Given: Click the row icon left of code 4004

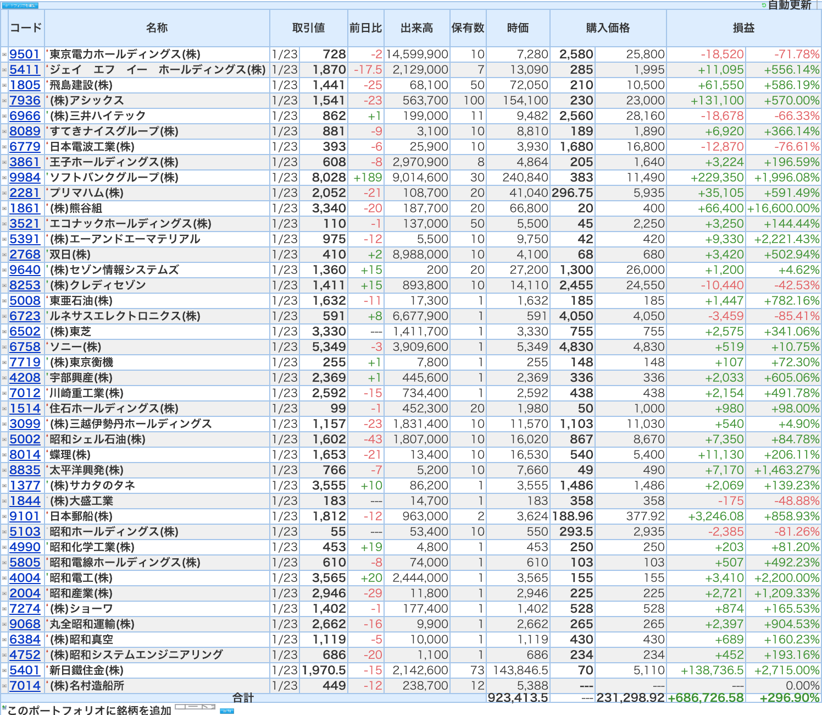Looking at the screenshot, I should coord(4,578).
